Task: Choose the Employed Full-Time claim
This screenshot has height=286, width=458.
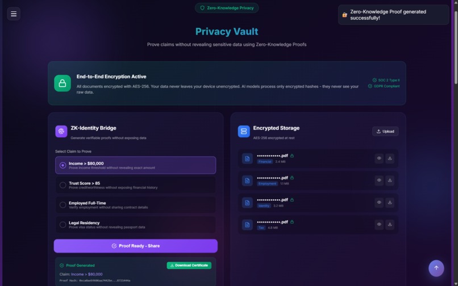Action: pyautogui.click(x=136, y=205)
